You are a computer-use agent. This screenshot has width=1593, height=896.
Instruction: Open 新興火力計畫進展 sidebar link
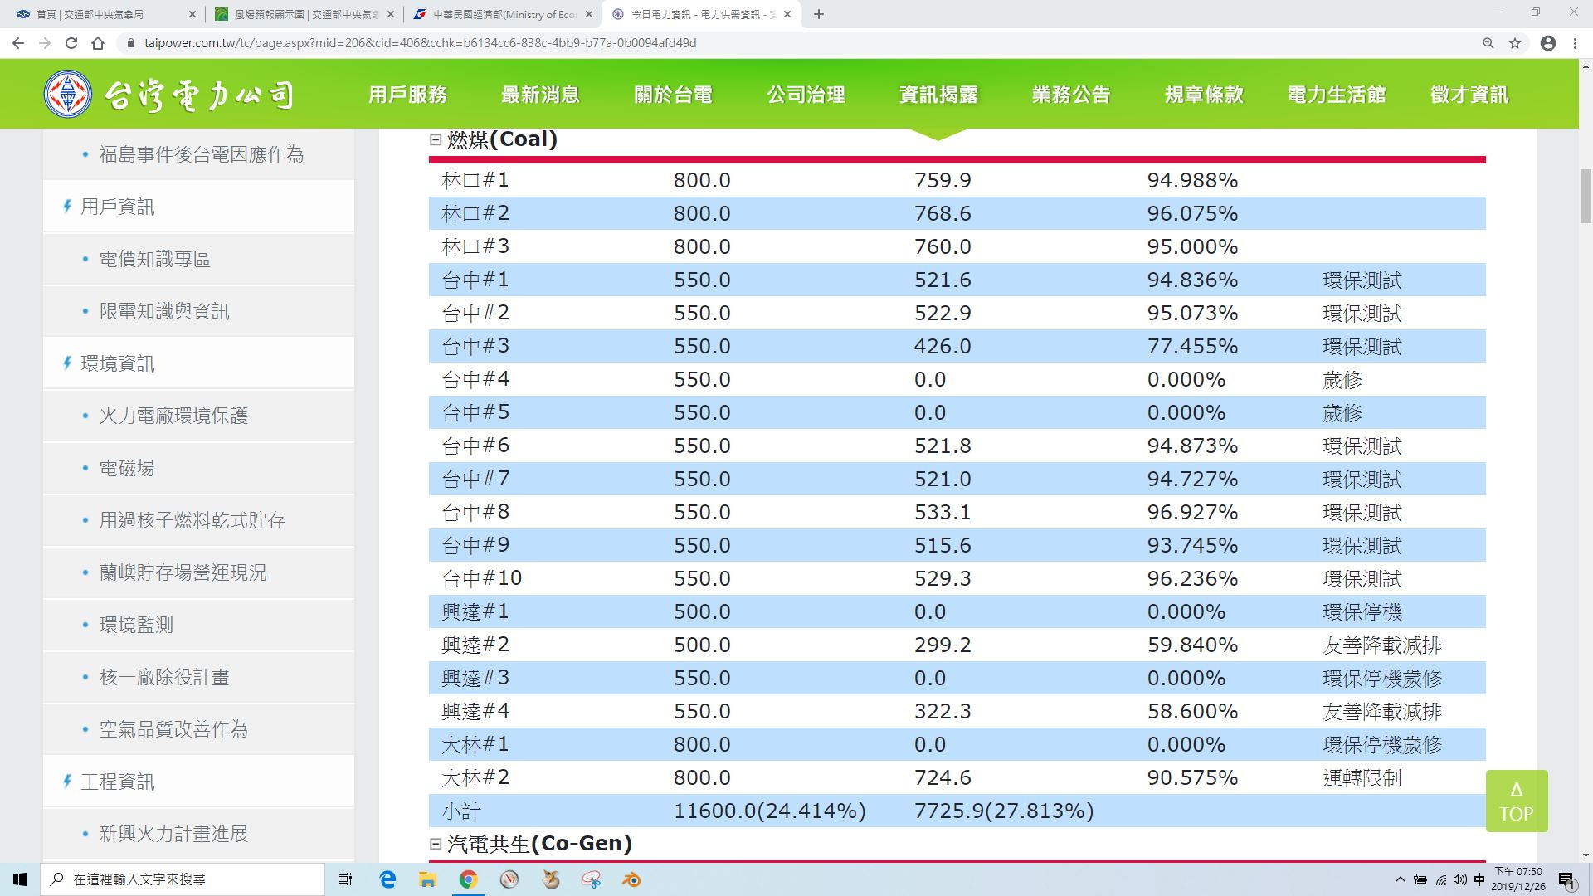(x=173, y=834)
